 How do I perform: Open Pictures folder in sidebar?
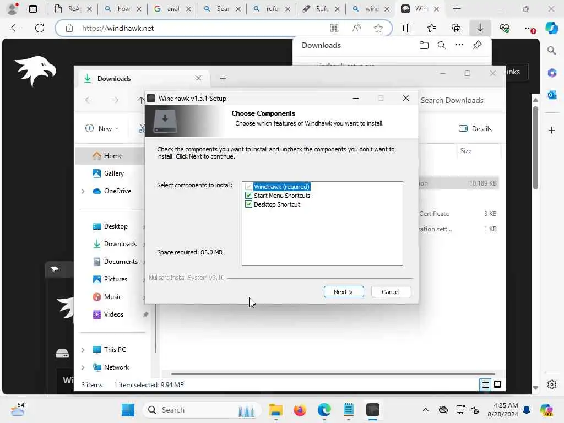pyautogui.click(x=116, y=279)
